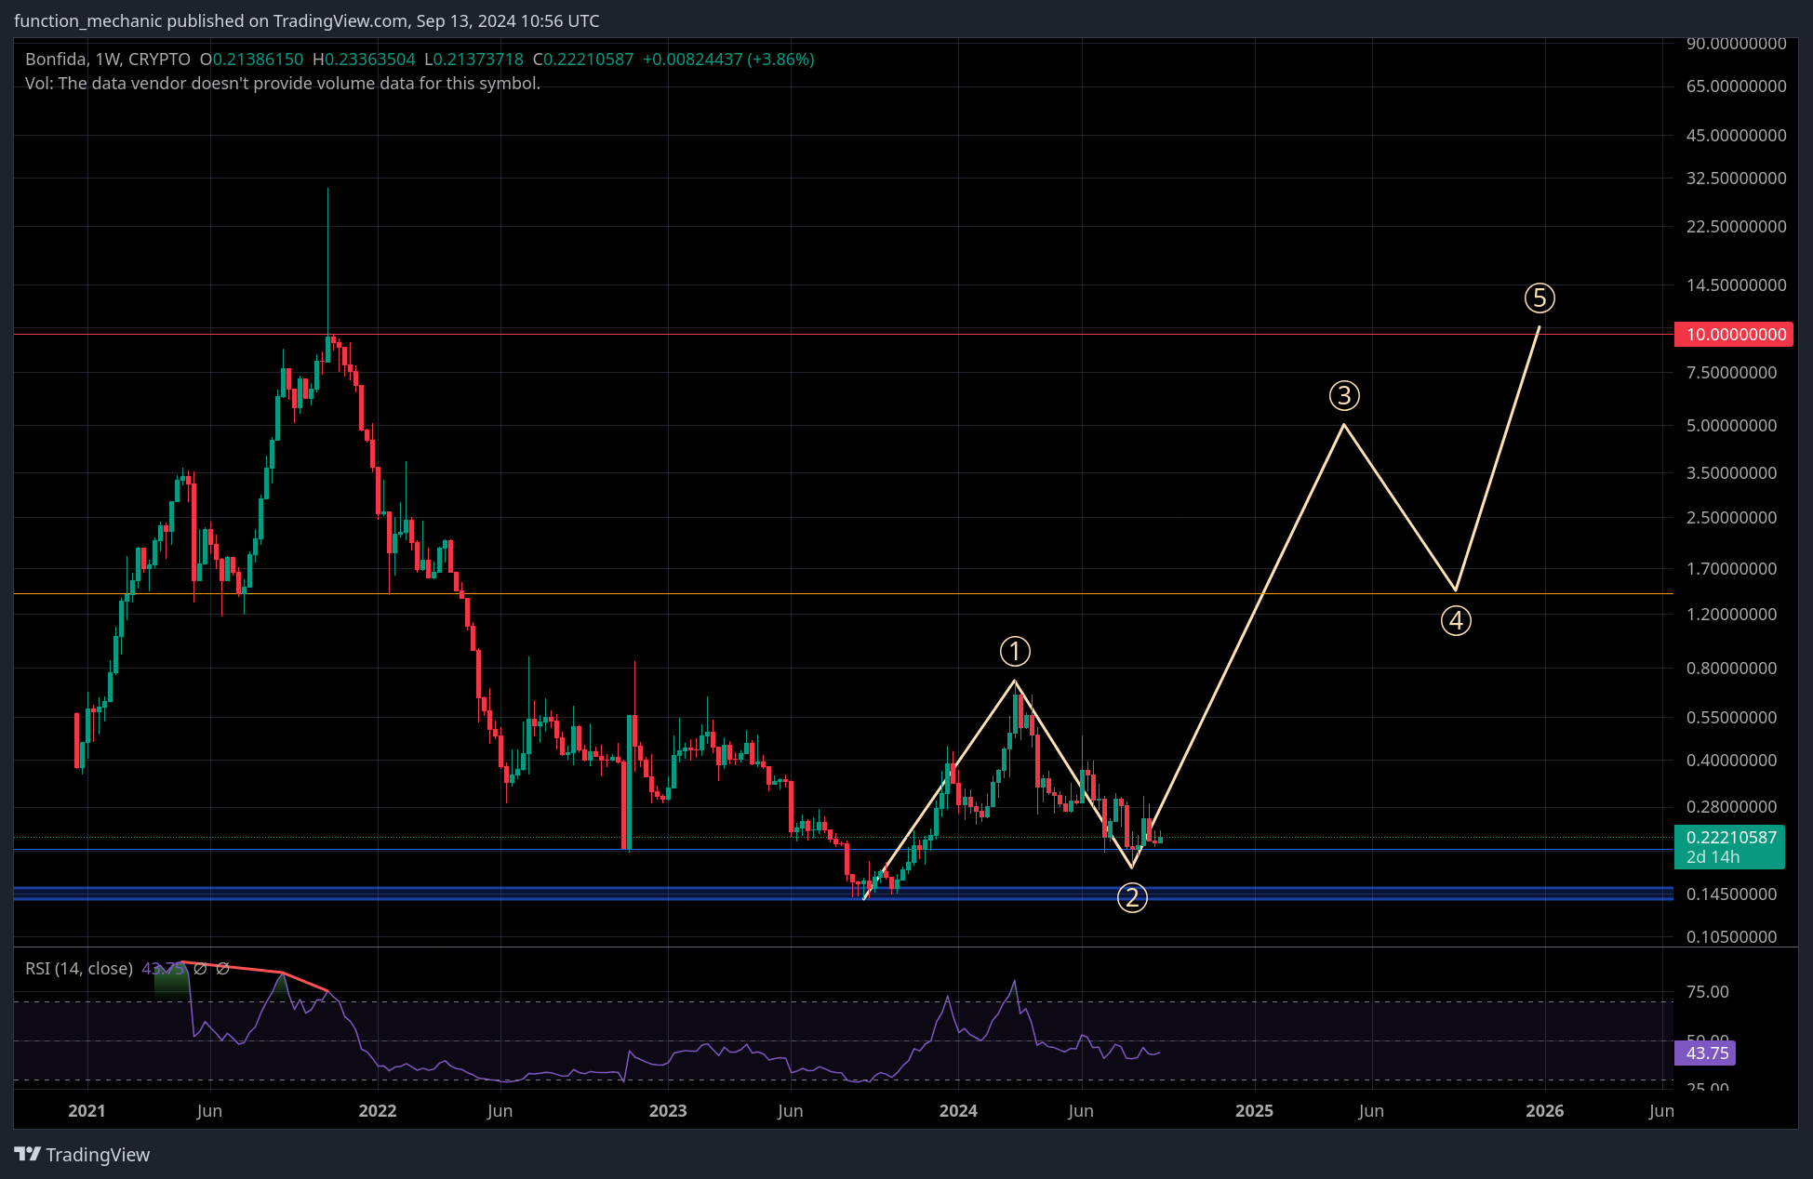Image resolution: width=1813 pixels, height=1179 pixels.
Task: Click the high value H0.23363504
Action: point(364,60)
